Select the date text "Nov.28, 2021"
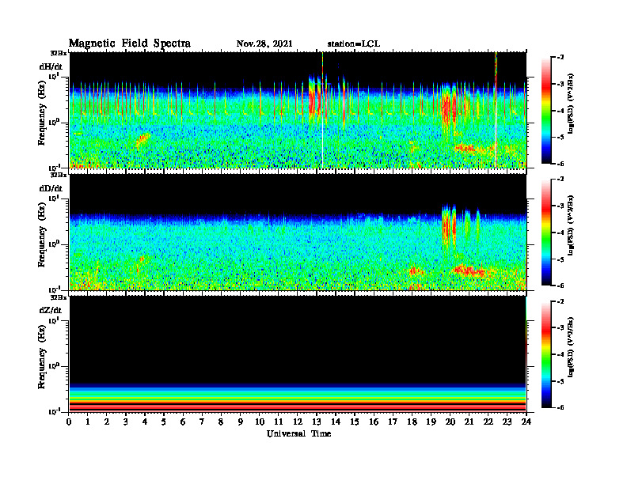627x484 pixels. click(x=264, y=44)
